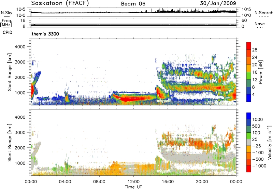The image size is (273, 189).
Task: Click the 'Time UT' axis label
Action: [133, 187]
